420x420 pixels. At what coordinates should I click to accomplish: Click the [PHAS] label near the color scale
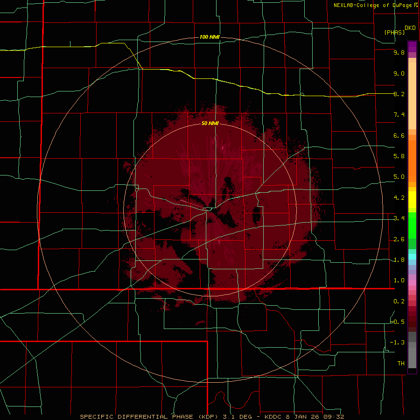click(394, 32)
